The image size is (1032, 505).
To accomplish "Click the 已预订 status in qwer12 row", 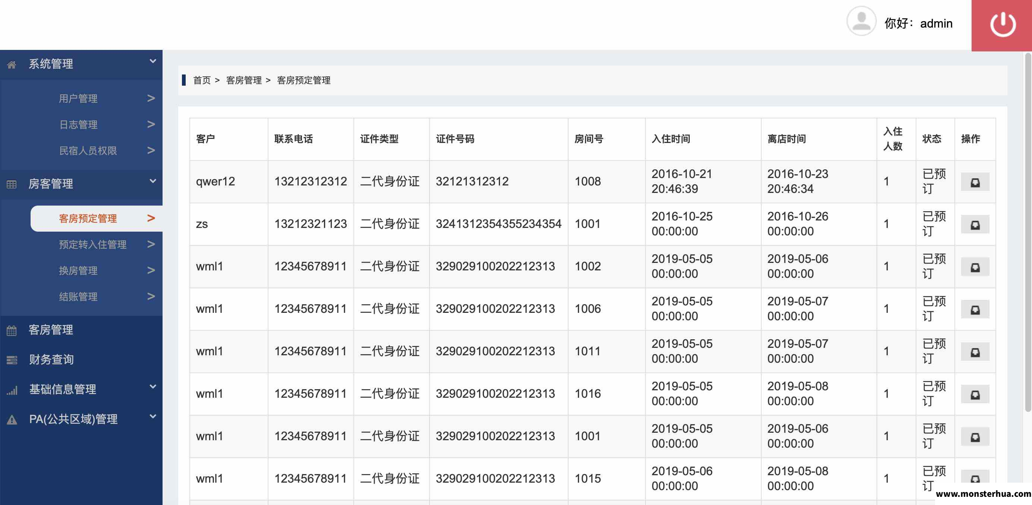I will coord(934,182).
